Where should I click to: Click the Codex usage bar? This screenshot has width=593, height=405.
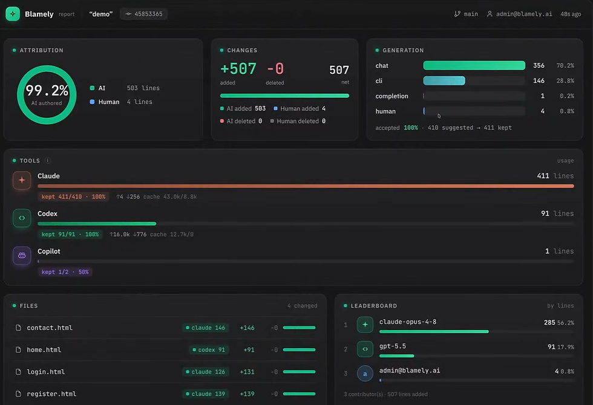(x=97, y=224)
